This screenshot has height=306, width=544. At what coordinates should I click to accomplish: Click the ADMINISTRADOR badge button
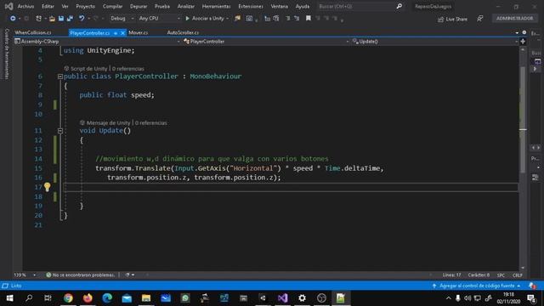[x=514, y=19]
